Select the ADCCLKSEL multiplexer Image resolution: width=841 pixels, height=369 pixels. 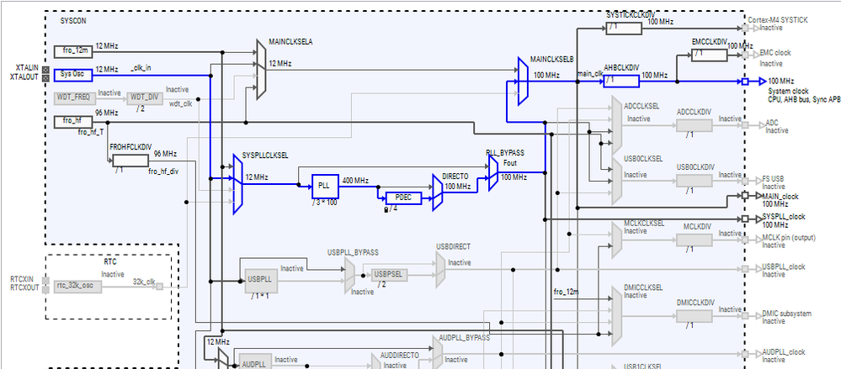tap(617, 124)
